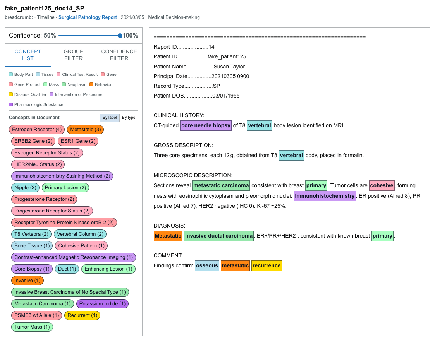Select the HER2/Neu Status (2) chip
This screenshot has height=339, width=435.
click(x=38, y=164)
